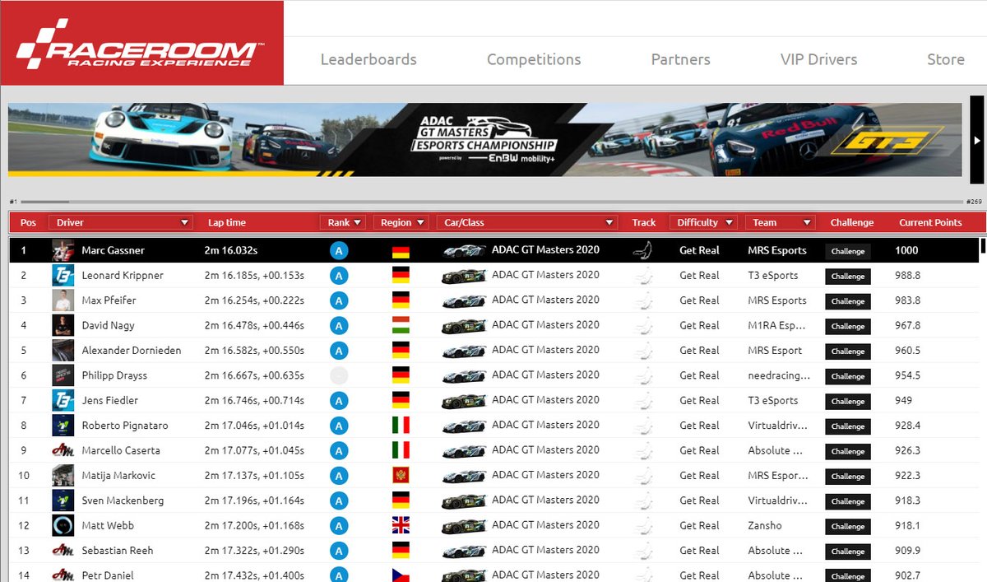
Task: Sort by the Lap time column
Action: coord(227,222)
